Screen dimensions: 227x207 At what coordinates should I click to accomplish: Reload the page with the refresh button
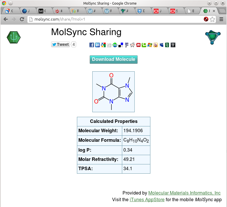pyautogui.click(x=22, y=19)
